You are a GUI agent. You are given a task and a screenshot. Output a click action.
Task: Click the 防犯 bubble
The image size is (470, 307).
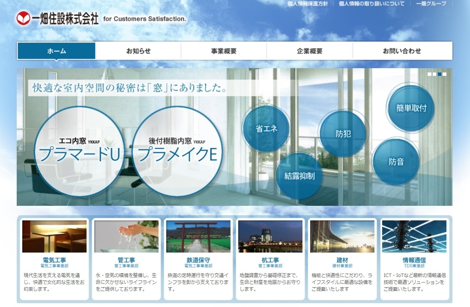tap(343, 133)
